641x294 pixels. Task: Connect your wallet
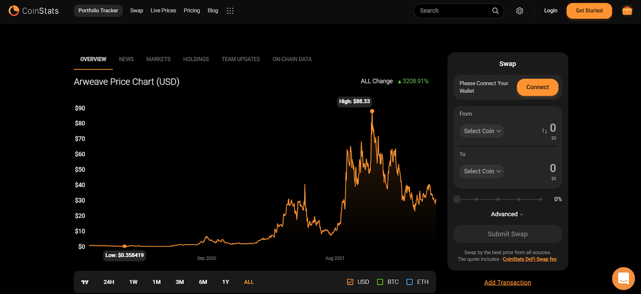[537, 87]
